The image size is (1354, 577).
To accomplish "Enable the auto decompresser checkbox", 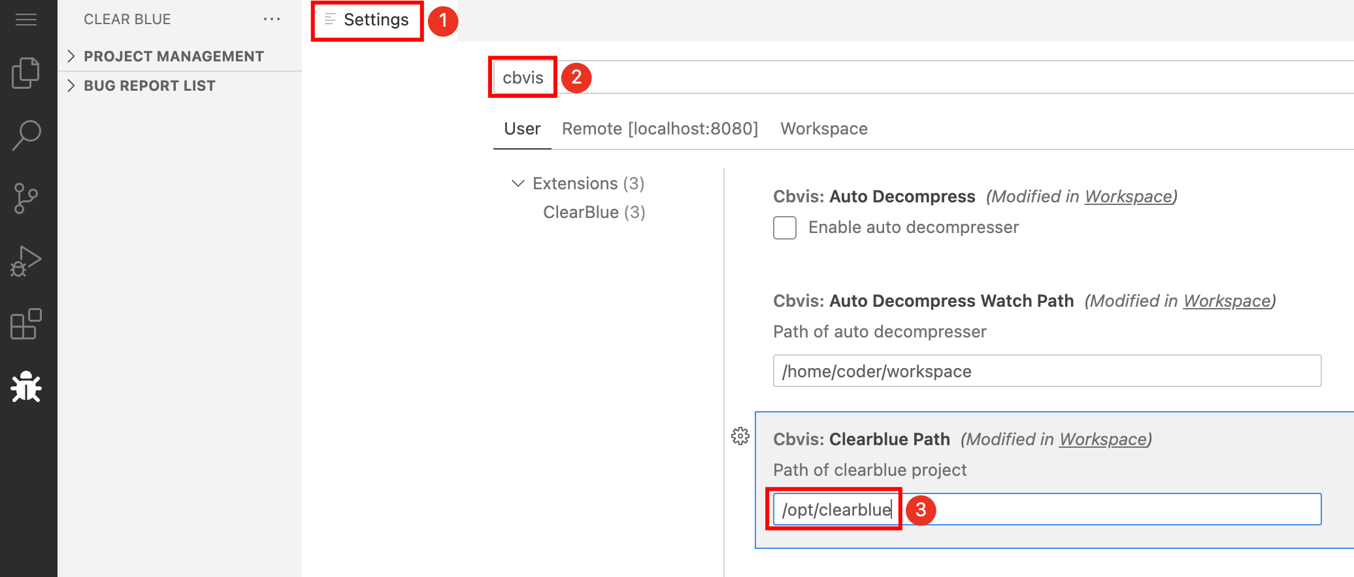I will tap(784, 228).
